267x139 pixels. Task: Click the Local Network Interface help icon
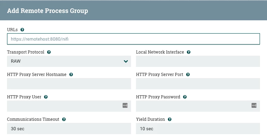189,52
